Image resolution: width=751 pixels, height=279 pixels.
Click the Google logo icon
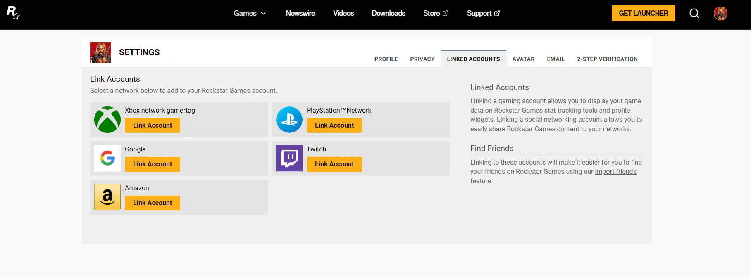107,158
